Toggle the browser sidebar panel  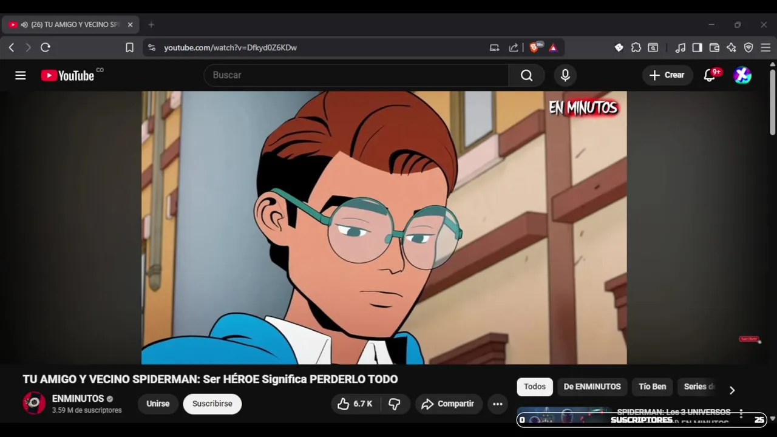click(697, 47)
